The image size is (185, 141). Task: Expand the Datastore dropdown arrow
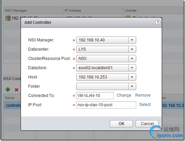[132, 68]
